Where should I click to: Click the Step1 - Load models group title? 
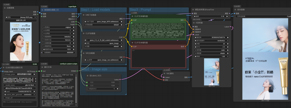click(x=95, y=10)
